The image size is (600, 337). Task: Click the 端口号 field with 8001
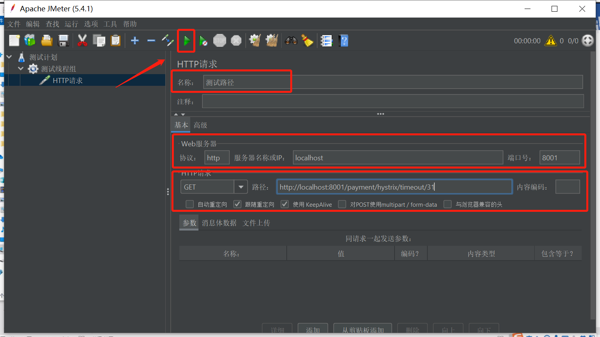click(560, 158)
